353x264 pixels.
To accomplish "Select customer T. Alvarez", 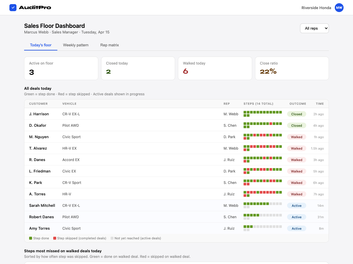I will point(38,148).
